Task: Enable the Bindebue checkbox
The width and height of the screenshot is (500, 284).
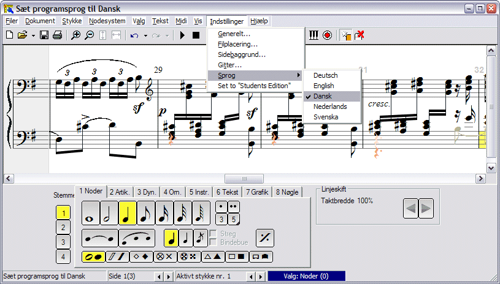Action: click(x=213, y=242)
